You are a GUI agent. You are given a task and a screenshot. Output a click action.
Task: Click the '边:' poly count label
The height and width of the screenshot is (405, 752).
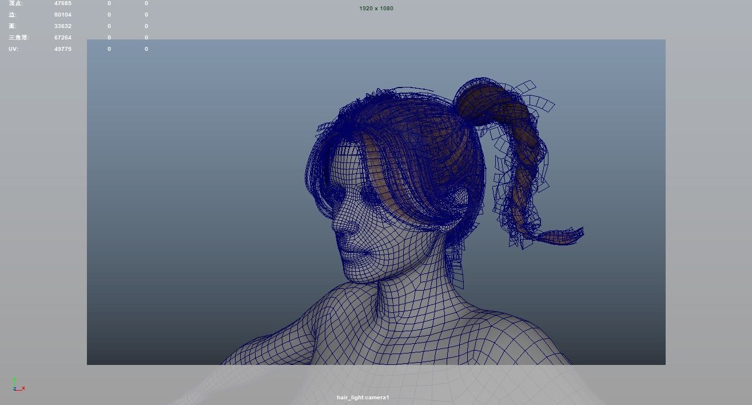pos(13,15)
